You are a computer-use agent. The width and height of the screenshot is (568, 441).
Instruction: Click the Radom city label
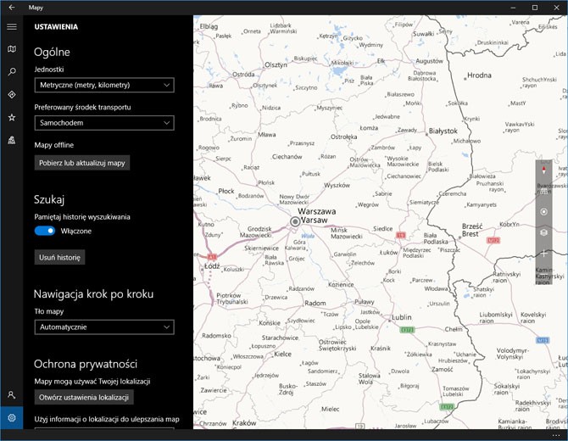tap(315, 303)
